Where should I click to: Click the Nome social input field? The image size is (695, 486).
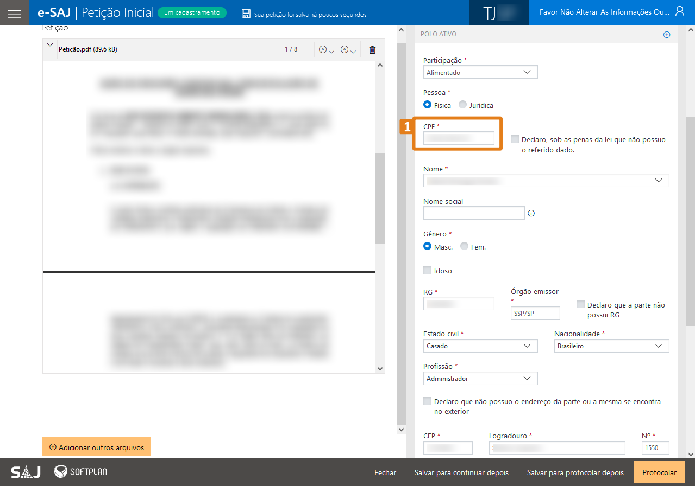point(474,213)
